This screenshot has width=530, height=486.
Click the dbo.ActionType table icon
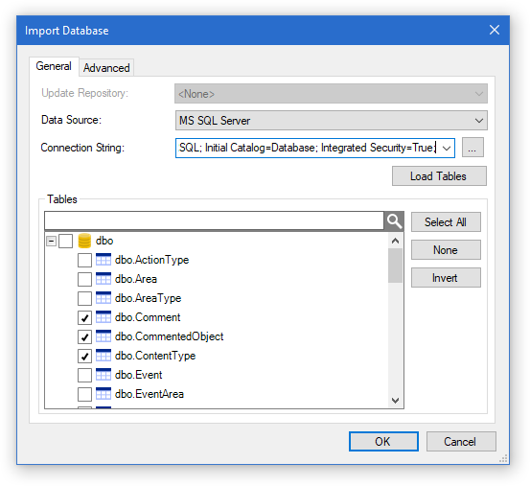(x=104, y=260)
